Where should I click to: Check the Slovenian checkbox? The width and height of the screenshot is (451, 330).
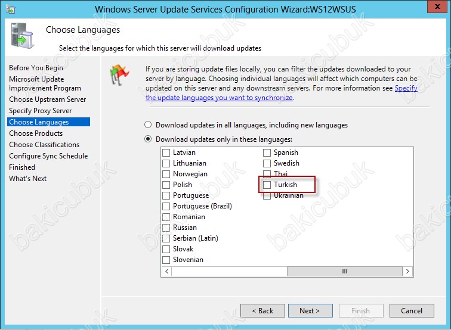coord(166,260)
